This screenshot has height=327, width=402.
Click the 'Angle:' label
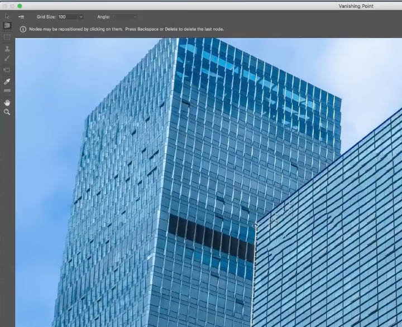click(104, 17)
